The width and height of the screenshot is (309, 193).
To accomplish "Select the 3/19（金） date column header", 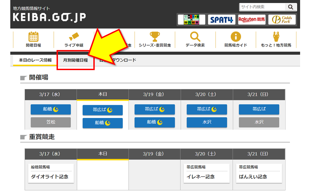I will (155, 95).
